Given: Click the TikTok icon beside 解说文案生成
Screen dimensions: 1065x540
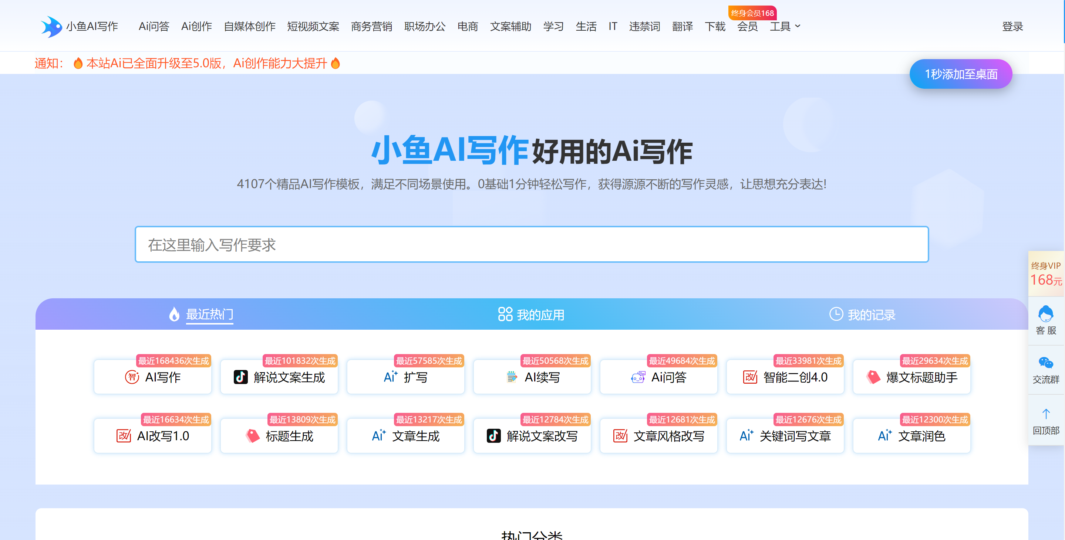Looking at the screenshot, I should (240, 377).
